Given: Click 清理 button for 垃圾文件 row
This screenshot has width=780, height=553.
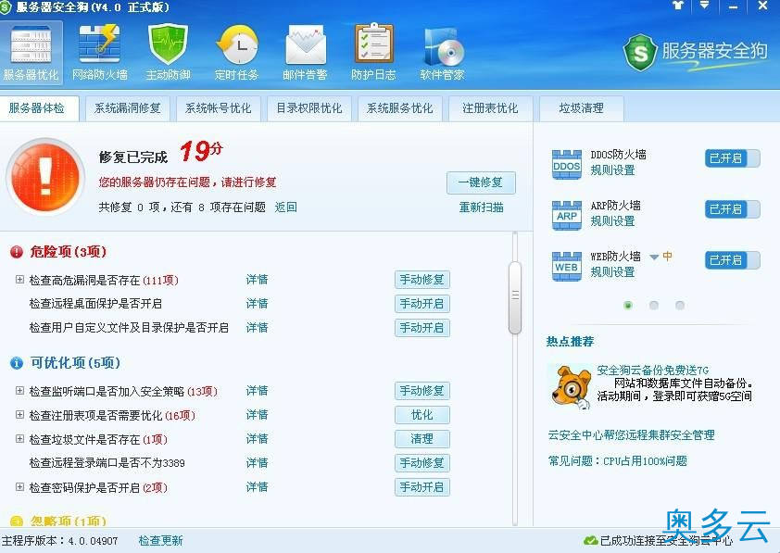Looking at the screenshot, I should [x=422, y=439].
